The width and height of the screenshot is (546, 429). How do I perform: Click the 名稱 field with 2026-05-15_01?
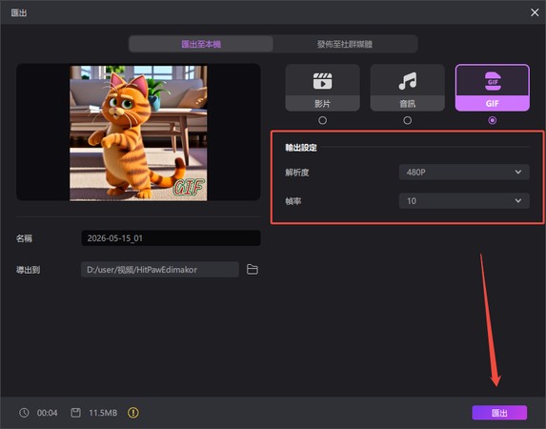[x=171, y=238]
